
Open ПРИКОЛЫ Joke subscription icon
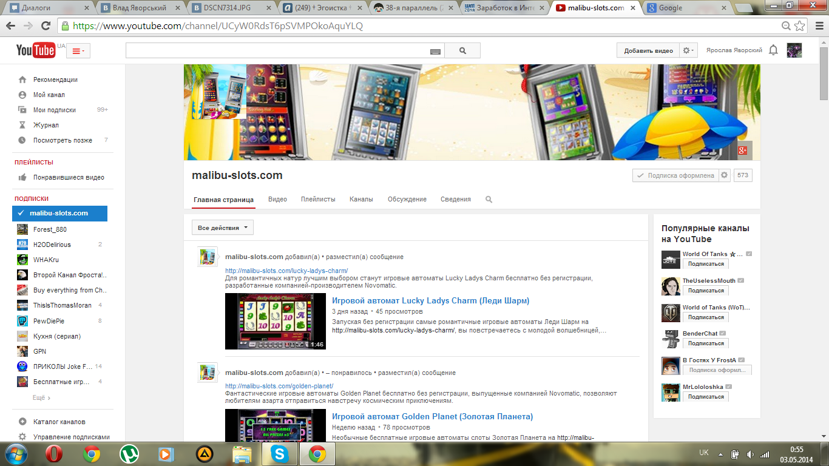click(22, 366)
